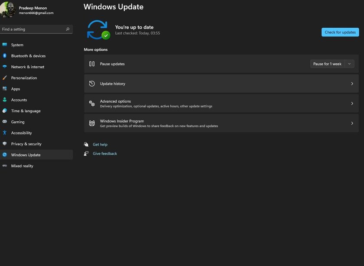This screenshot has width=364, height=266.
Task: Click the menon666@gmail.com email text
Action: click(36, 13)
